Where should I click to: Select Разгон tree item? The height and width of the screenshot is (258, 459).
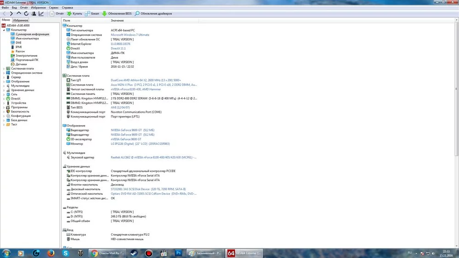(x=20, y=51)
